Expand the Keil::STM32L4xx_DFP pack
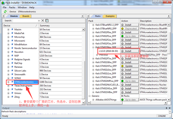The image size is (173, 119). coord(93,77)
